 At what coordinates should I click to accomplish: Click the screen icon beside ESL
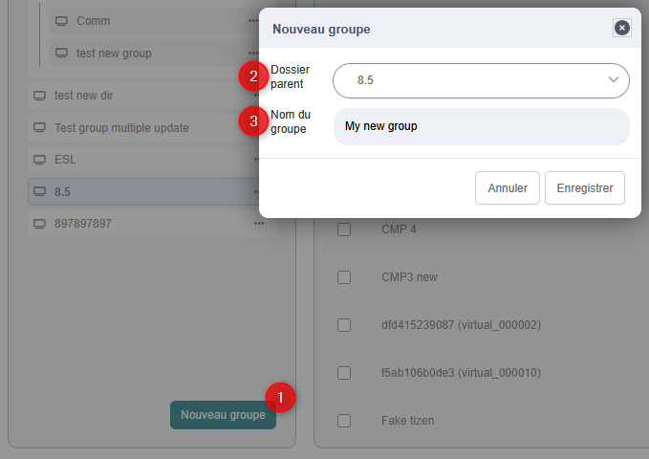(40, 160)
